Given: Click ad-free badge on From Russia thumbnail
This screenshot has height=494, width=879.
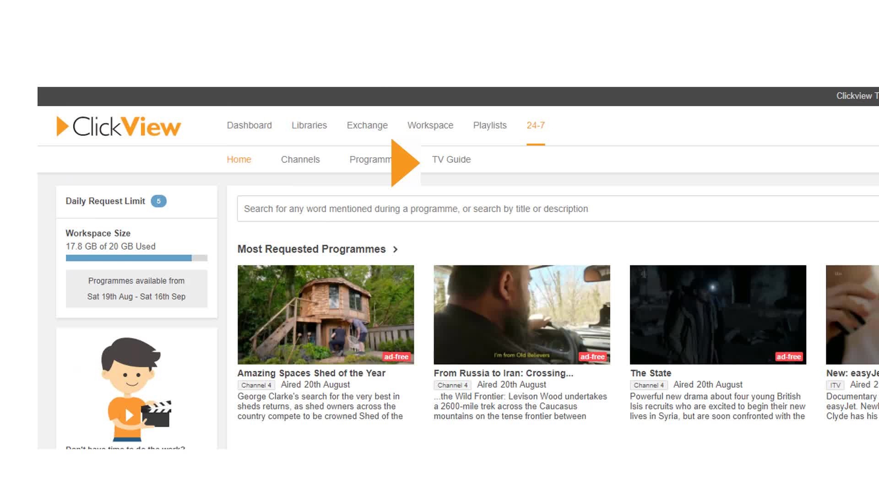Looking at the screenshot, I should click(592, 357).
